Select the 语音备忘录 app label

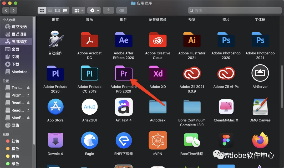[158, 19]
